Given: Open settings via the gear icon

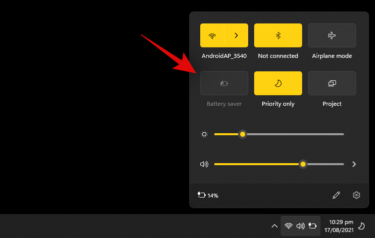Looking at the screenshot, I should (x=357, y=195).
